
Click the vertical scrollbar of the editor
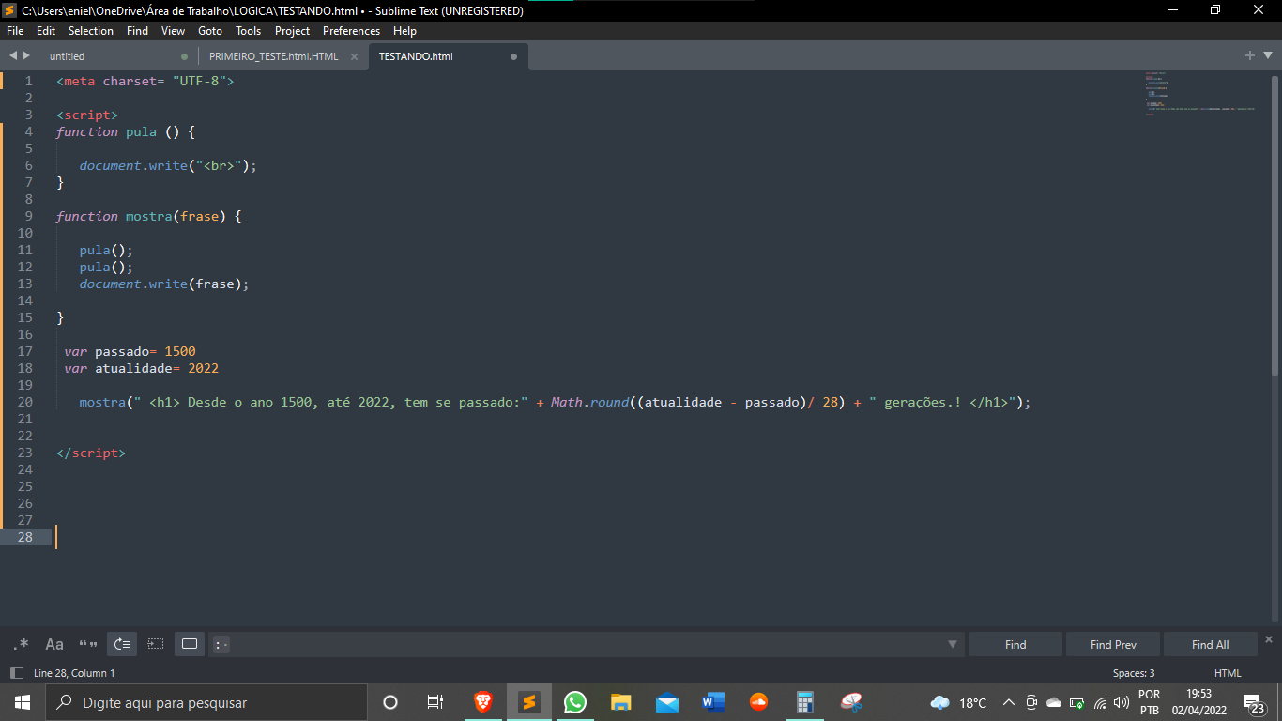tap(1275, 225)
